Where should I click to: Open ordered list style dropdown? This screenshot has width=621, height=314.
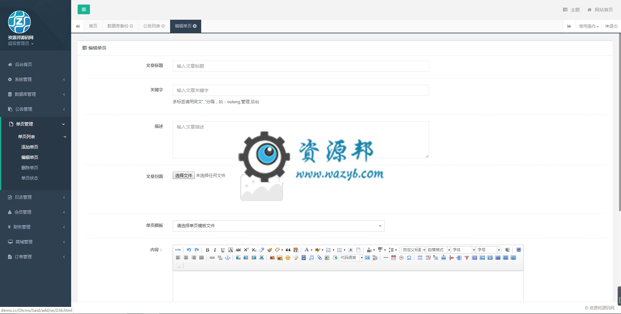pyautogui.click(x=333, y=250)
